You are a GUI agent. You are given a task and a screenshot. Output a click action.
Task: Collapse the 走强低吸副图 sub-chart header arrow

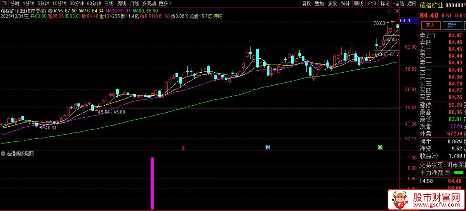[x=3, y=153]
